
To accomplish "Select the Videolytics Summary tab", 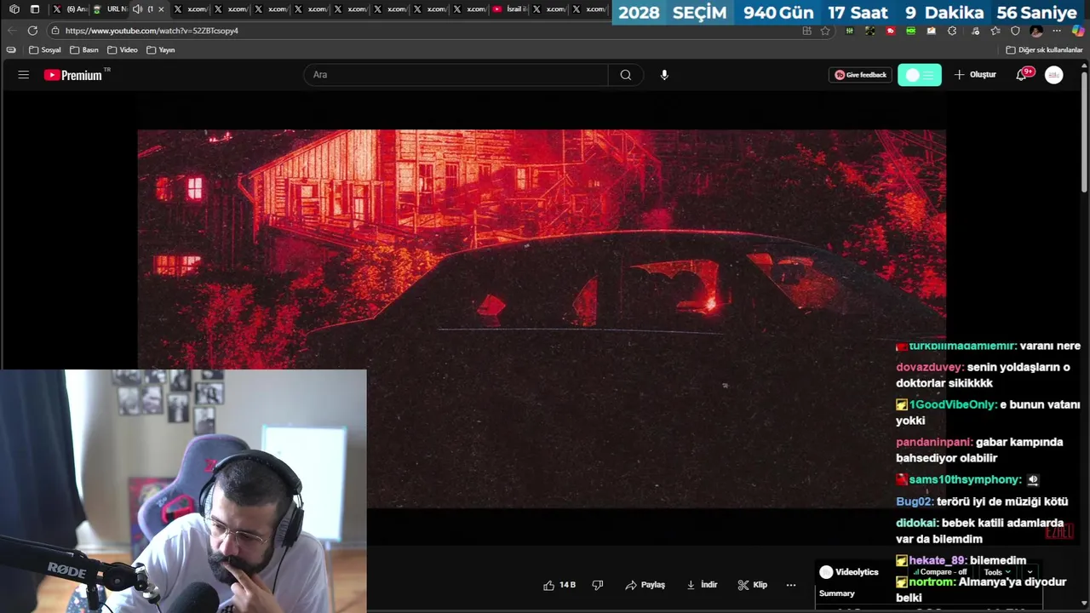I will tap(837, 593).
